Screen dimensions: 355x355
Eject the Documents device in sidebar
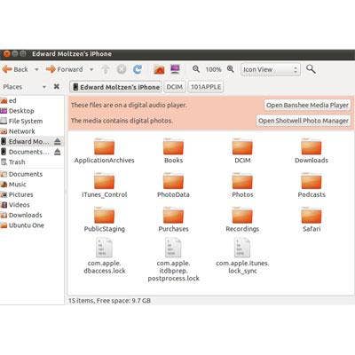(58, 152)
